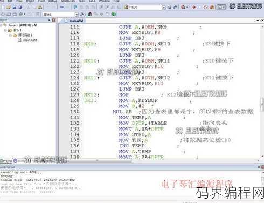Click the 'NK9:' label on line 118

tap(90, 44)
